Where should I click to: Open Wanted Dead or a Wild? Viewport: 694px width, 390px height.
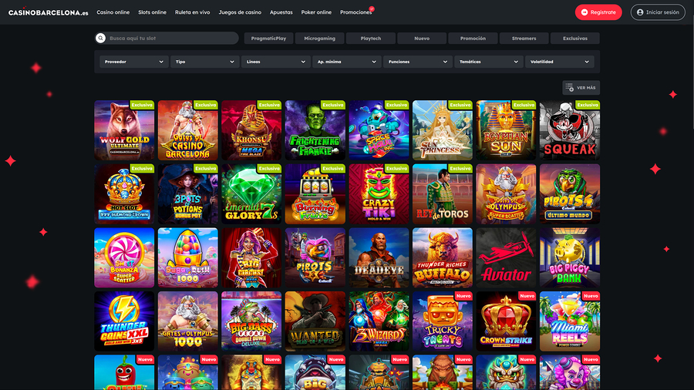tap(315, 321)
